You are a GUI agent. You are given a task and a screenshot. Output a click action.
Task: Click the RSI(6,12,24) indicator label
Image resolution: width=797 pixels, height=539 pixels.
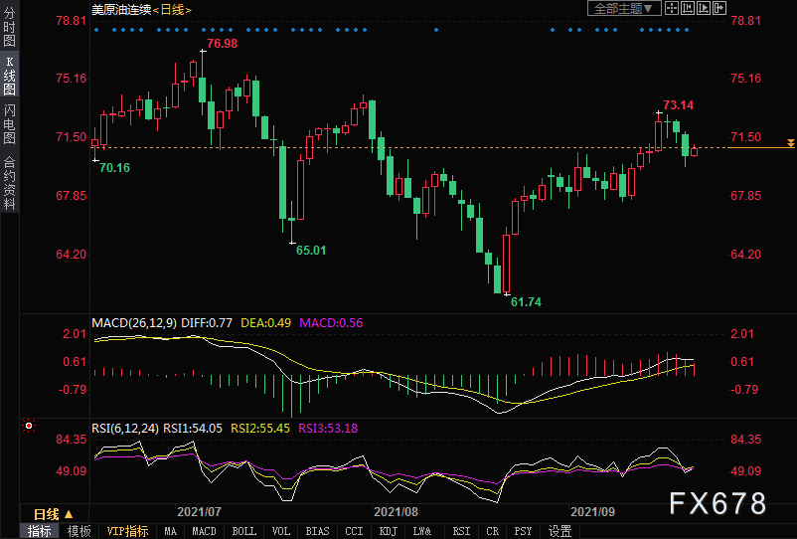pyautogui.click(x=125, y=429)
